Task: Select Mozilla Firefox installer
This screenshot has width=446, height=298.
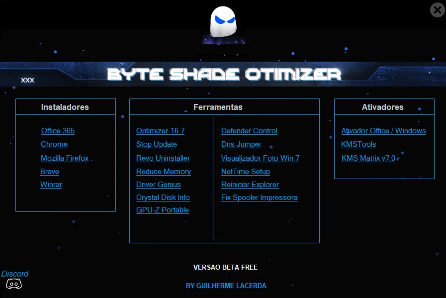Action: pyautogui.click(x=65, y=158)
